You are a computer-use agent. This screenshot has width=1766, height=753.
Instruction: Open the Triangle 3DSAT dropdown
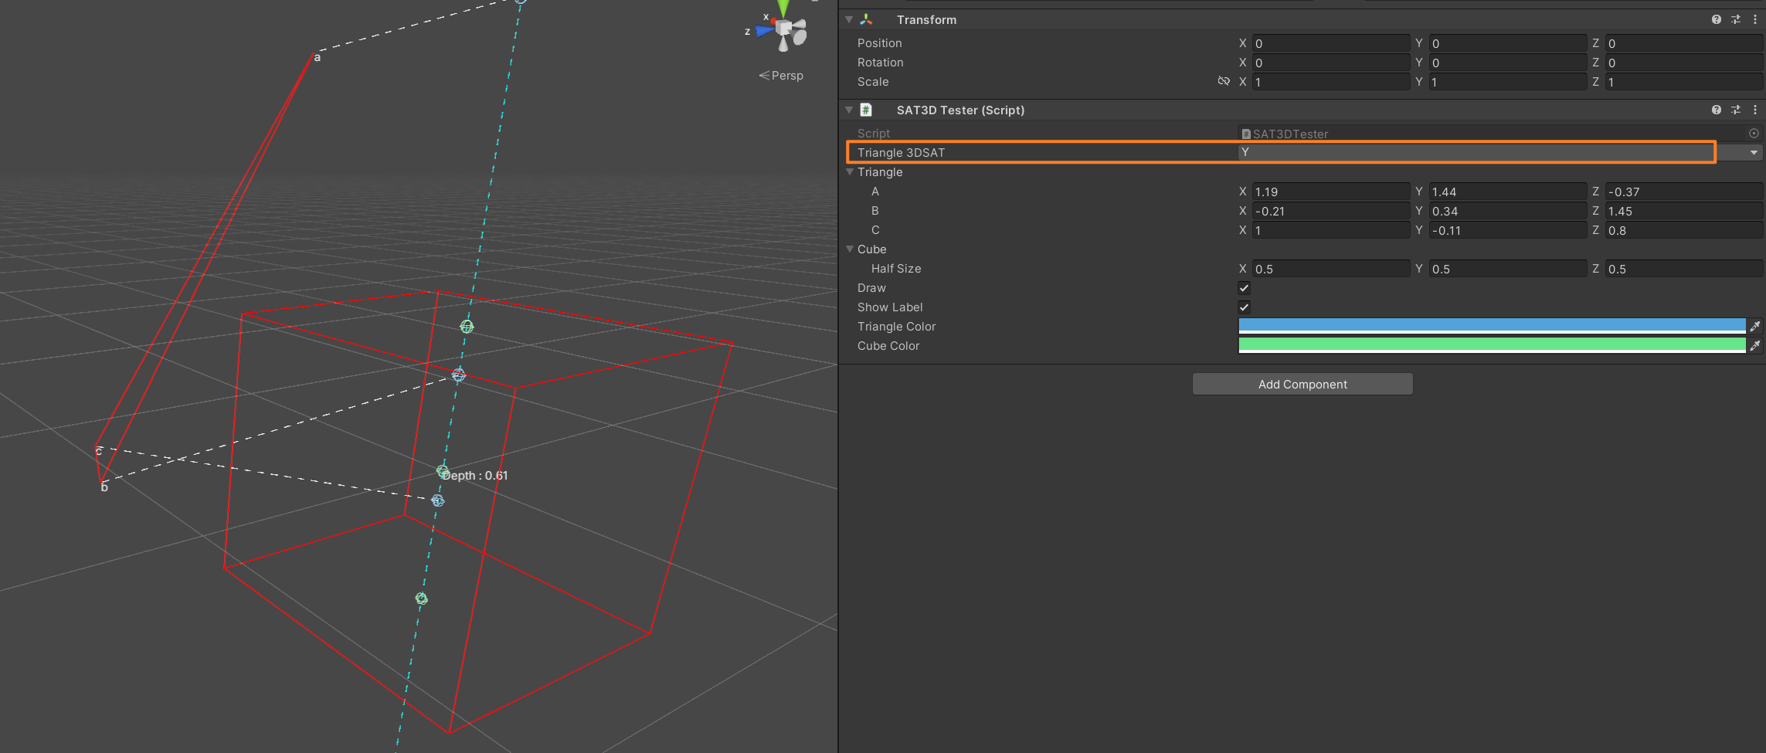pyautogui.click(x=1754, y=152)
